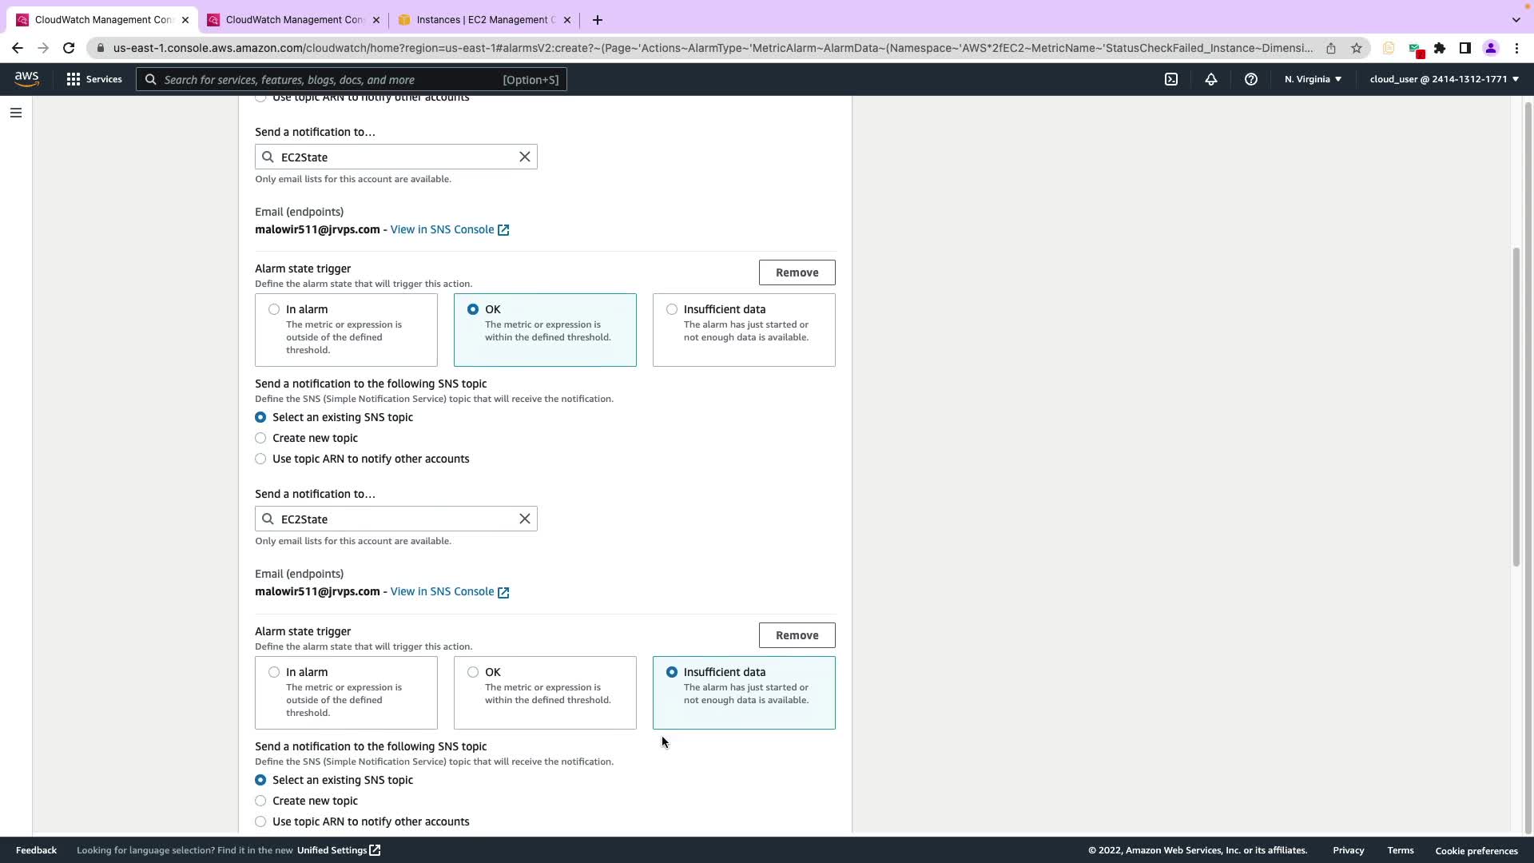Select In alarm for second alarm trigger
Viewport: 1534px width, 863px height.
click(274, 309)
